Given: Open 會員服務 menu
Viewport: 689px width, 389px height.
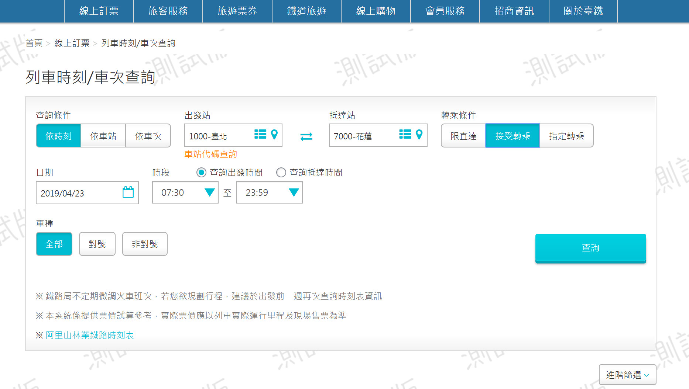Looking at the screenshot, I should [445, 11].
